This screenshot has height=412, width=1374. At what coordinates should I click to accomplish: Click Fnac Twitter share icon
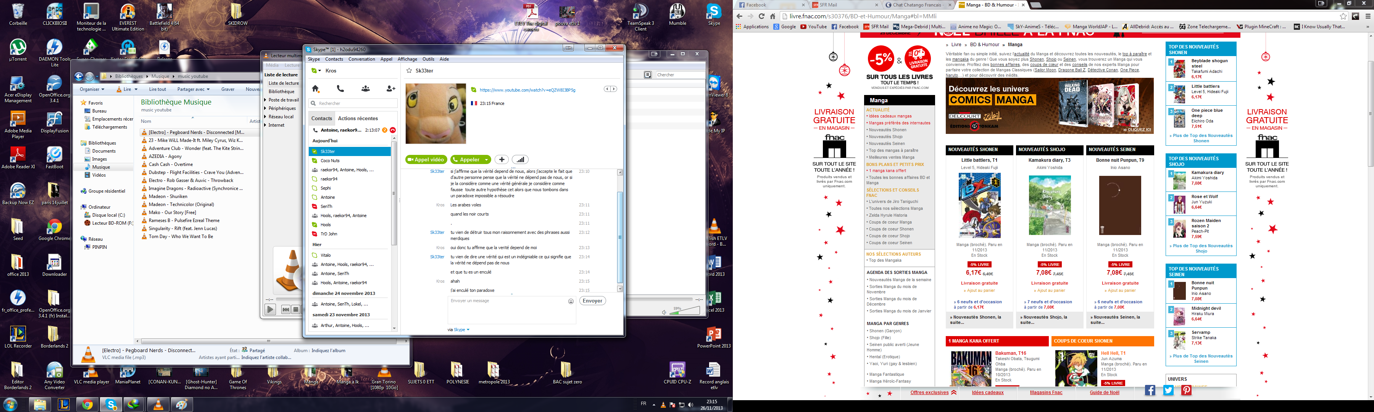1168,390
